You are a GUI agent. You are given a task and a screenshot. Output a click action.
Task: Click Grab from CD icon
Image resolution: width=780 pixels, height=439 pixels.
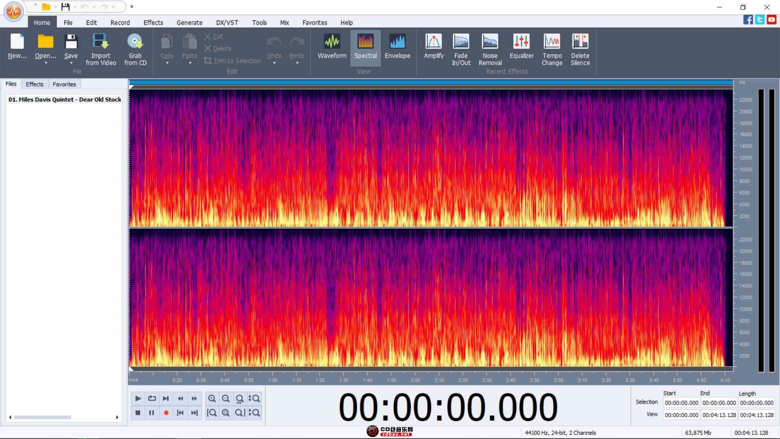pos(135,42)
